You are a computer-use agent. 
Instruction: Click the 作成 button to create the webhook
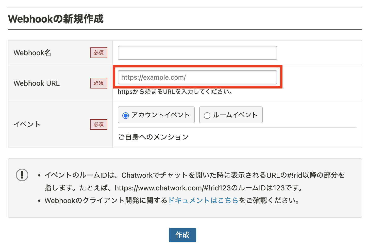point(182,235)
